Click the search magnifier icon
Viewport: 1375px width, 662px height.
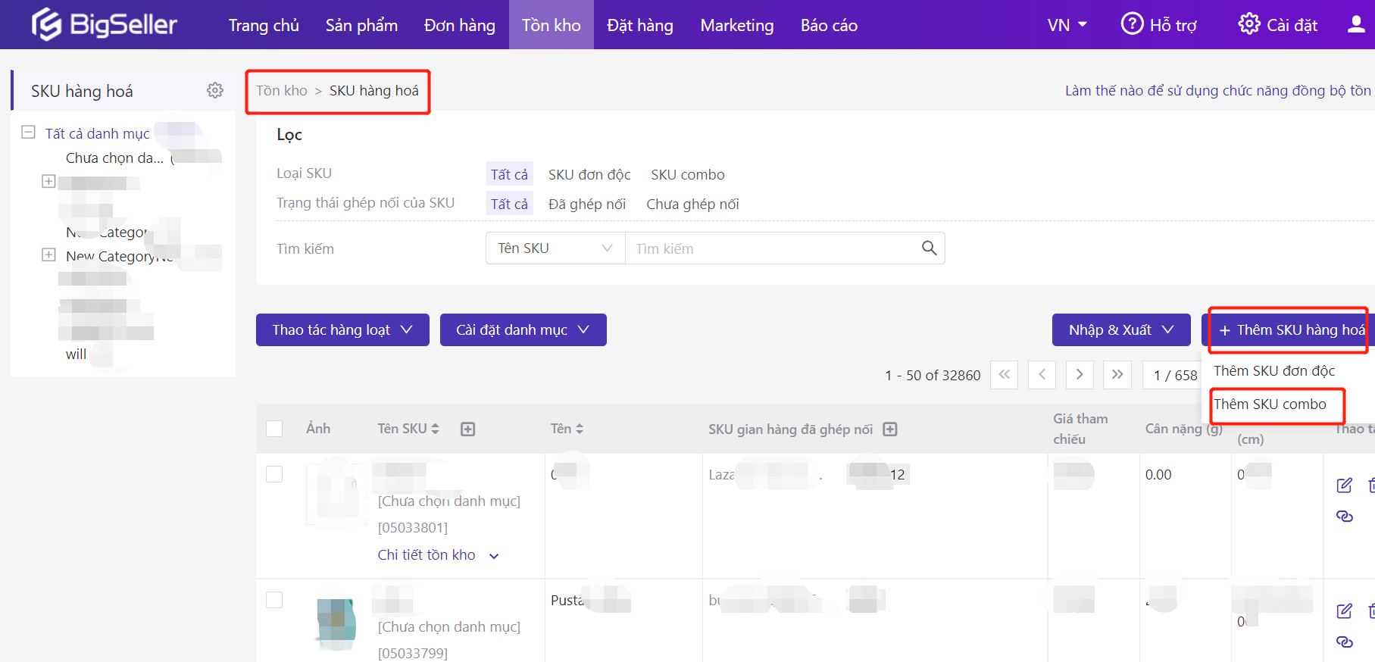click(x=929, y=248)
